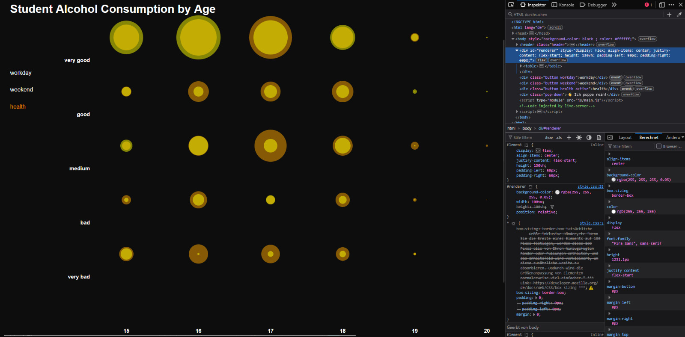Show more devtools tabs via chevron
The width and height of the screenshot is (685, 337).
[x=614, y=5]
